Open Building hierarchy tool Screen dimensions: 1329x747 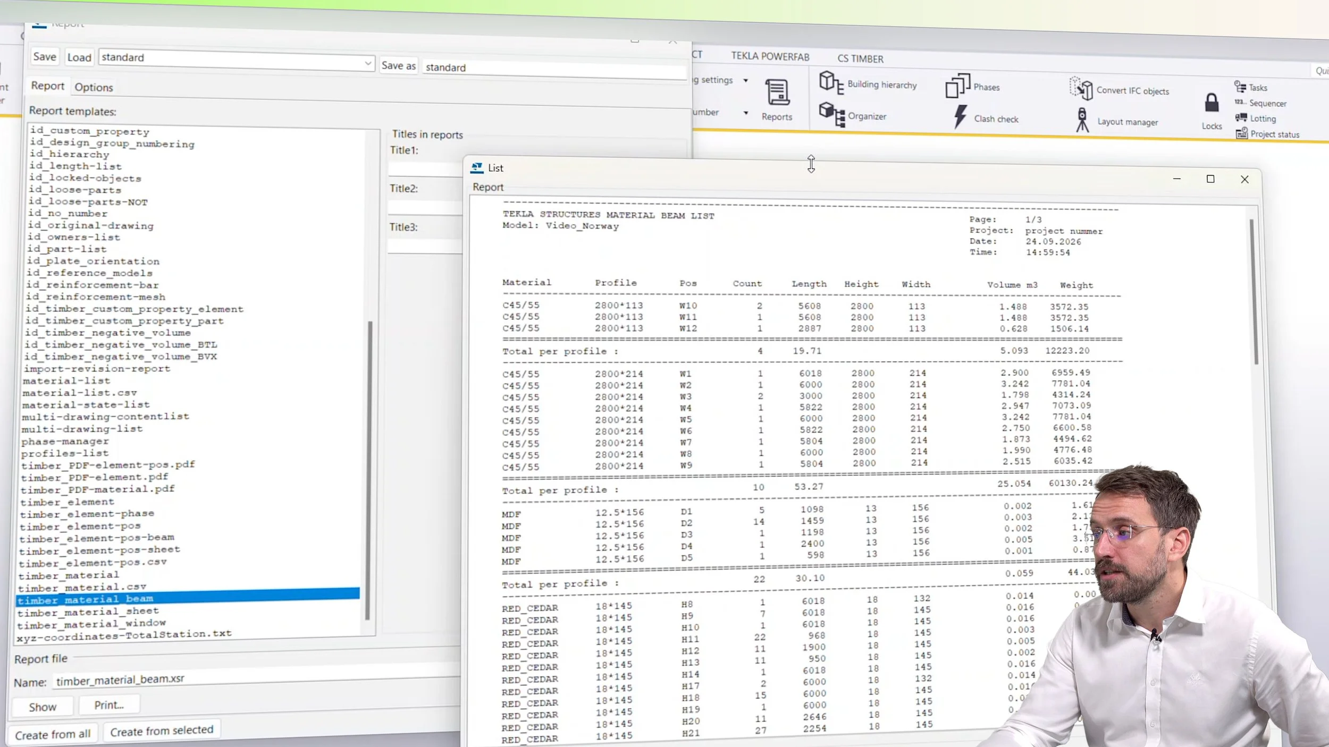click(x=868, y=83)
